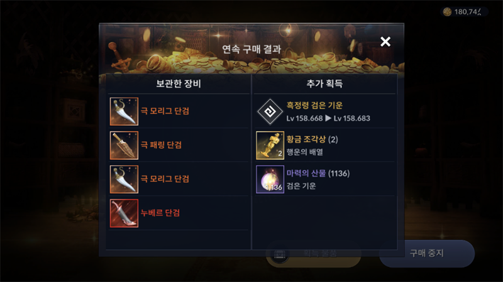Select the 극 패링 단검 item icon
The width and height of the screenshot is (503, 282).
124,146
